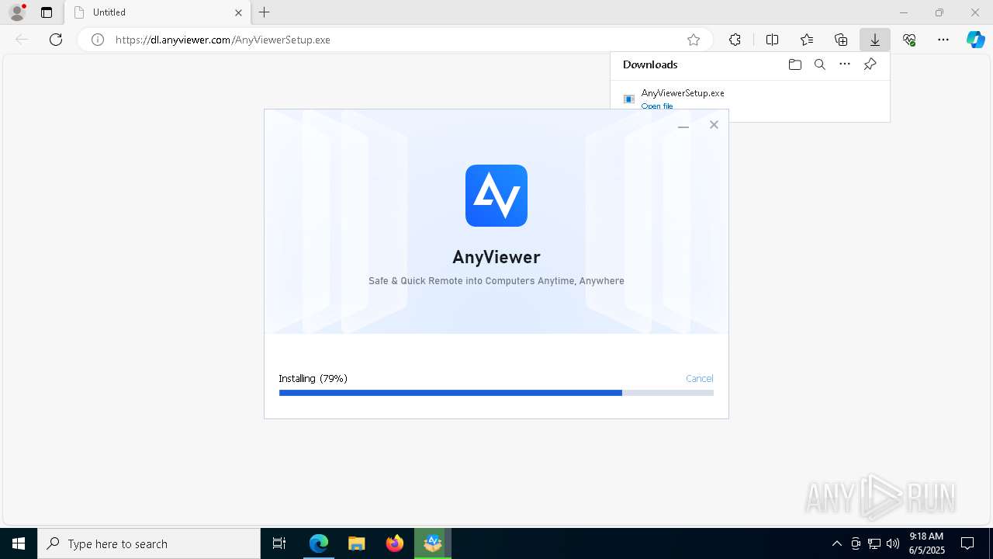Click AnyViewer installer taskbar icon
The image size is (993, 559).
[433, 543]
